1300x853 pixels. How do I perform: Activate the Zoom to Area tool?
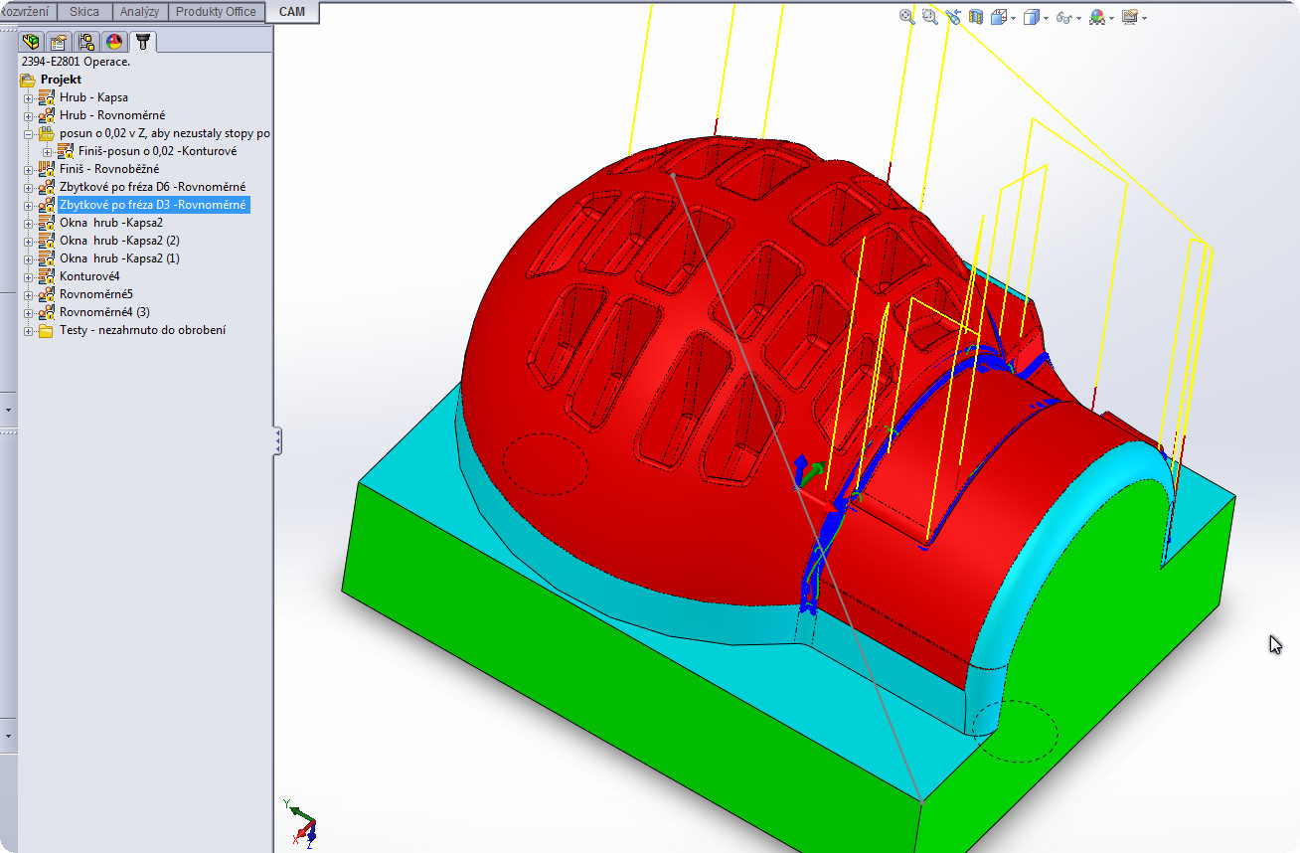click(x=929, y=17)
